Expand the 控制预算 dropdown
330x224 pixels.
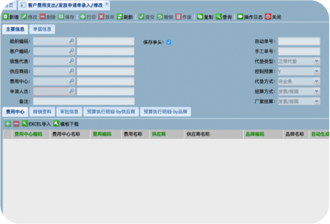[x=317, y=71]
